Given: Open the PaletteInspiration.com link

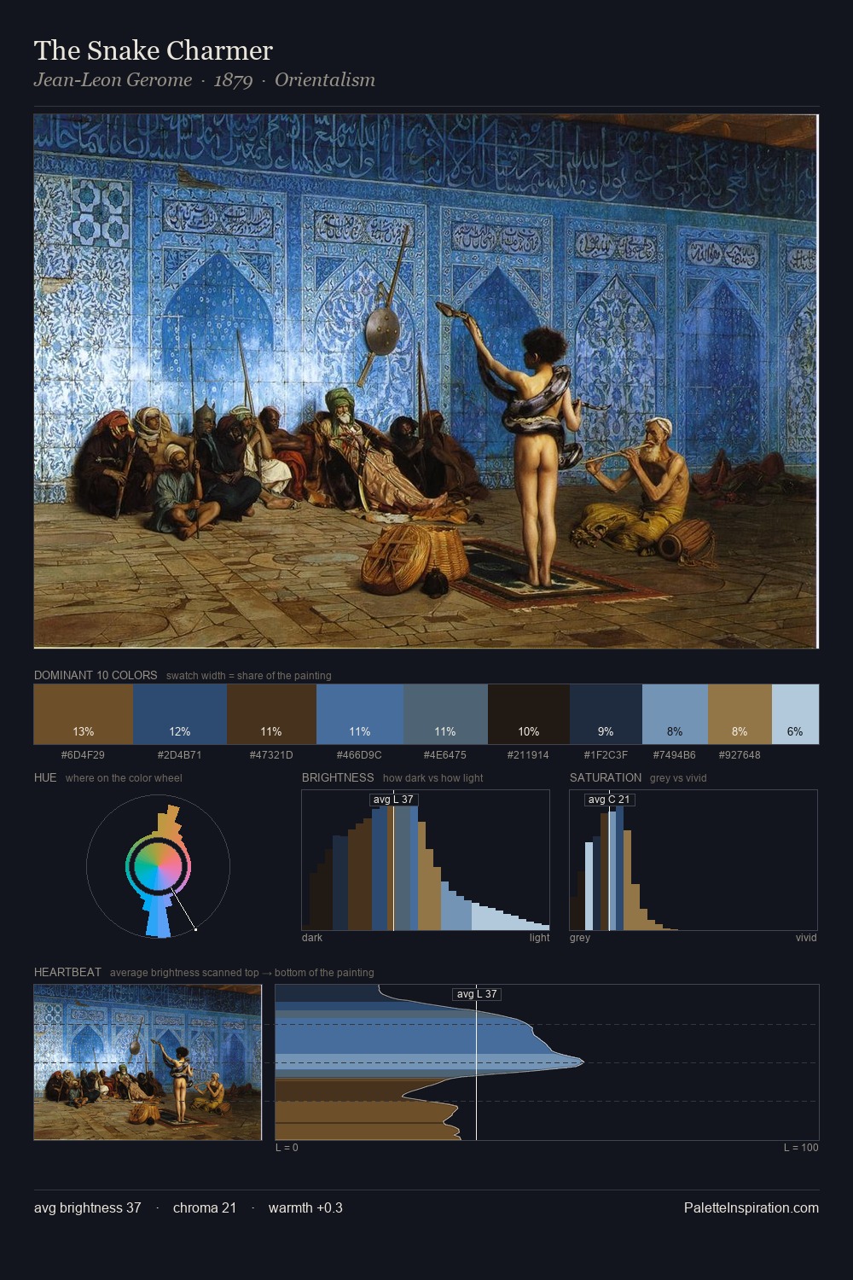Looking at the screenshot, I should (751, 1208).
